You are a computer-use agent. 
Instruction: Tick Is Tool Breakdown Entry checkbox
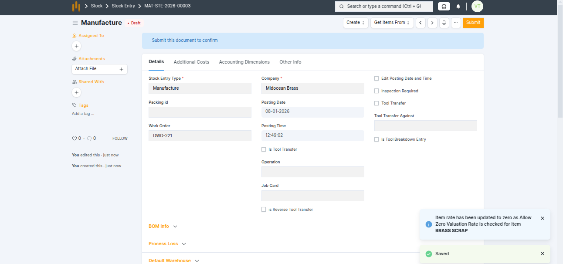[x=377, y=139]
